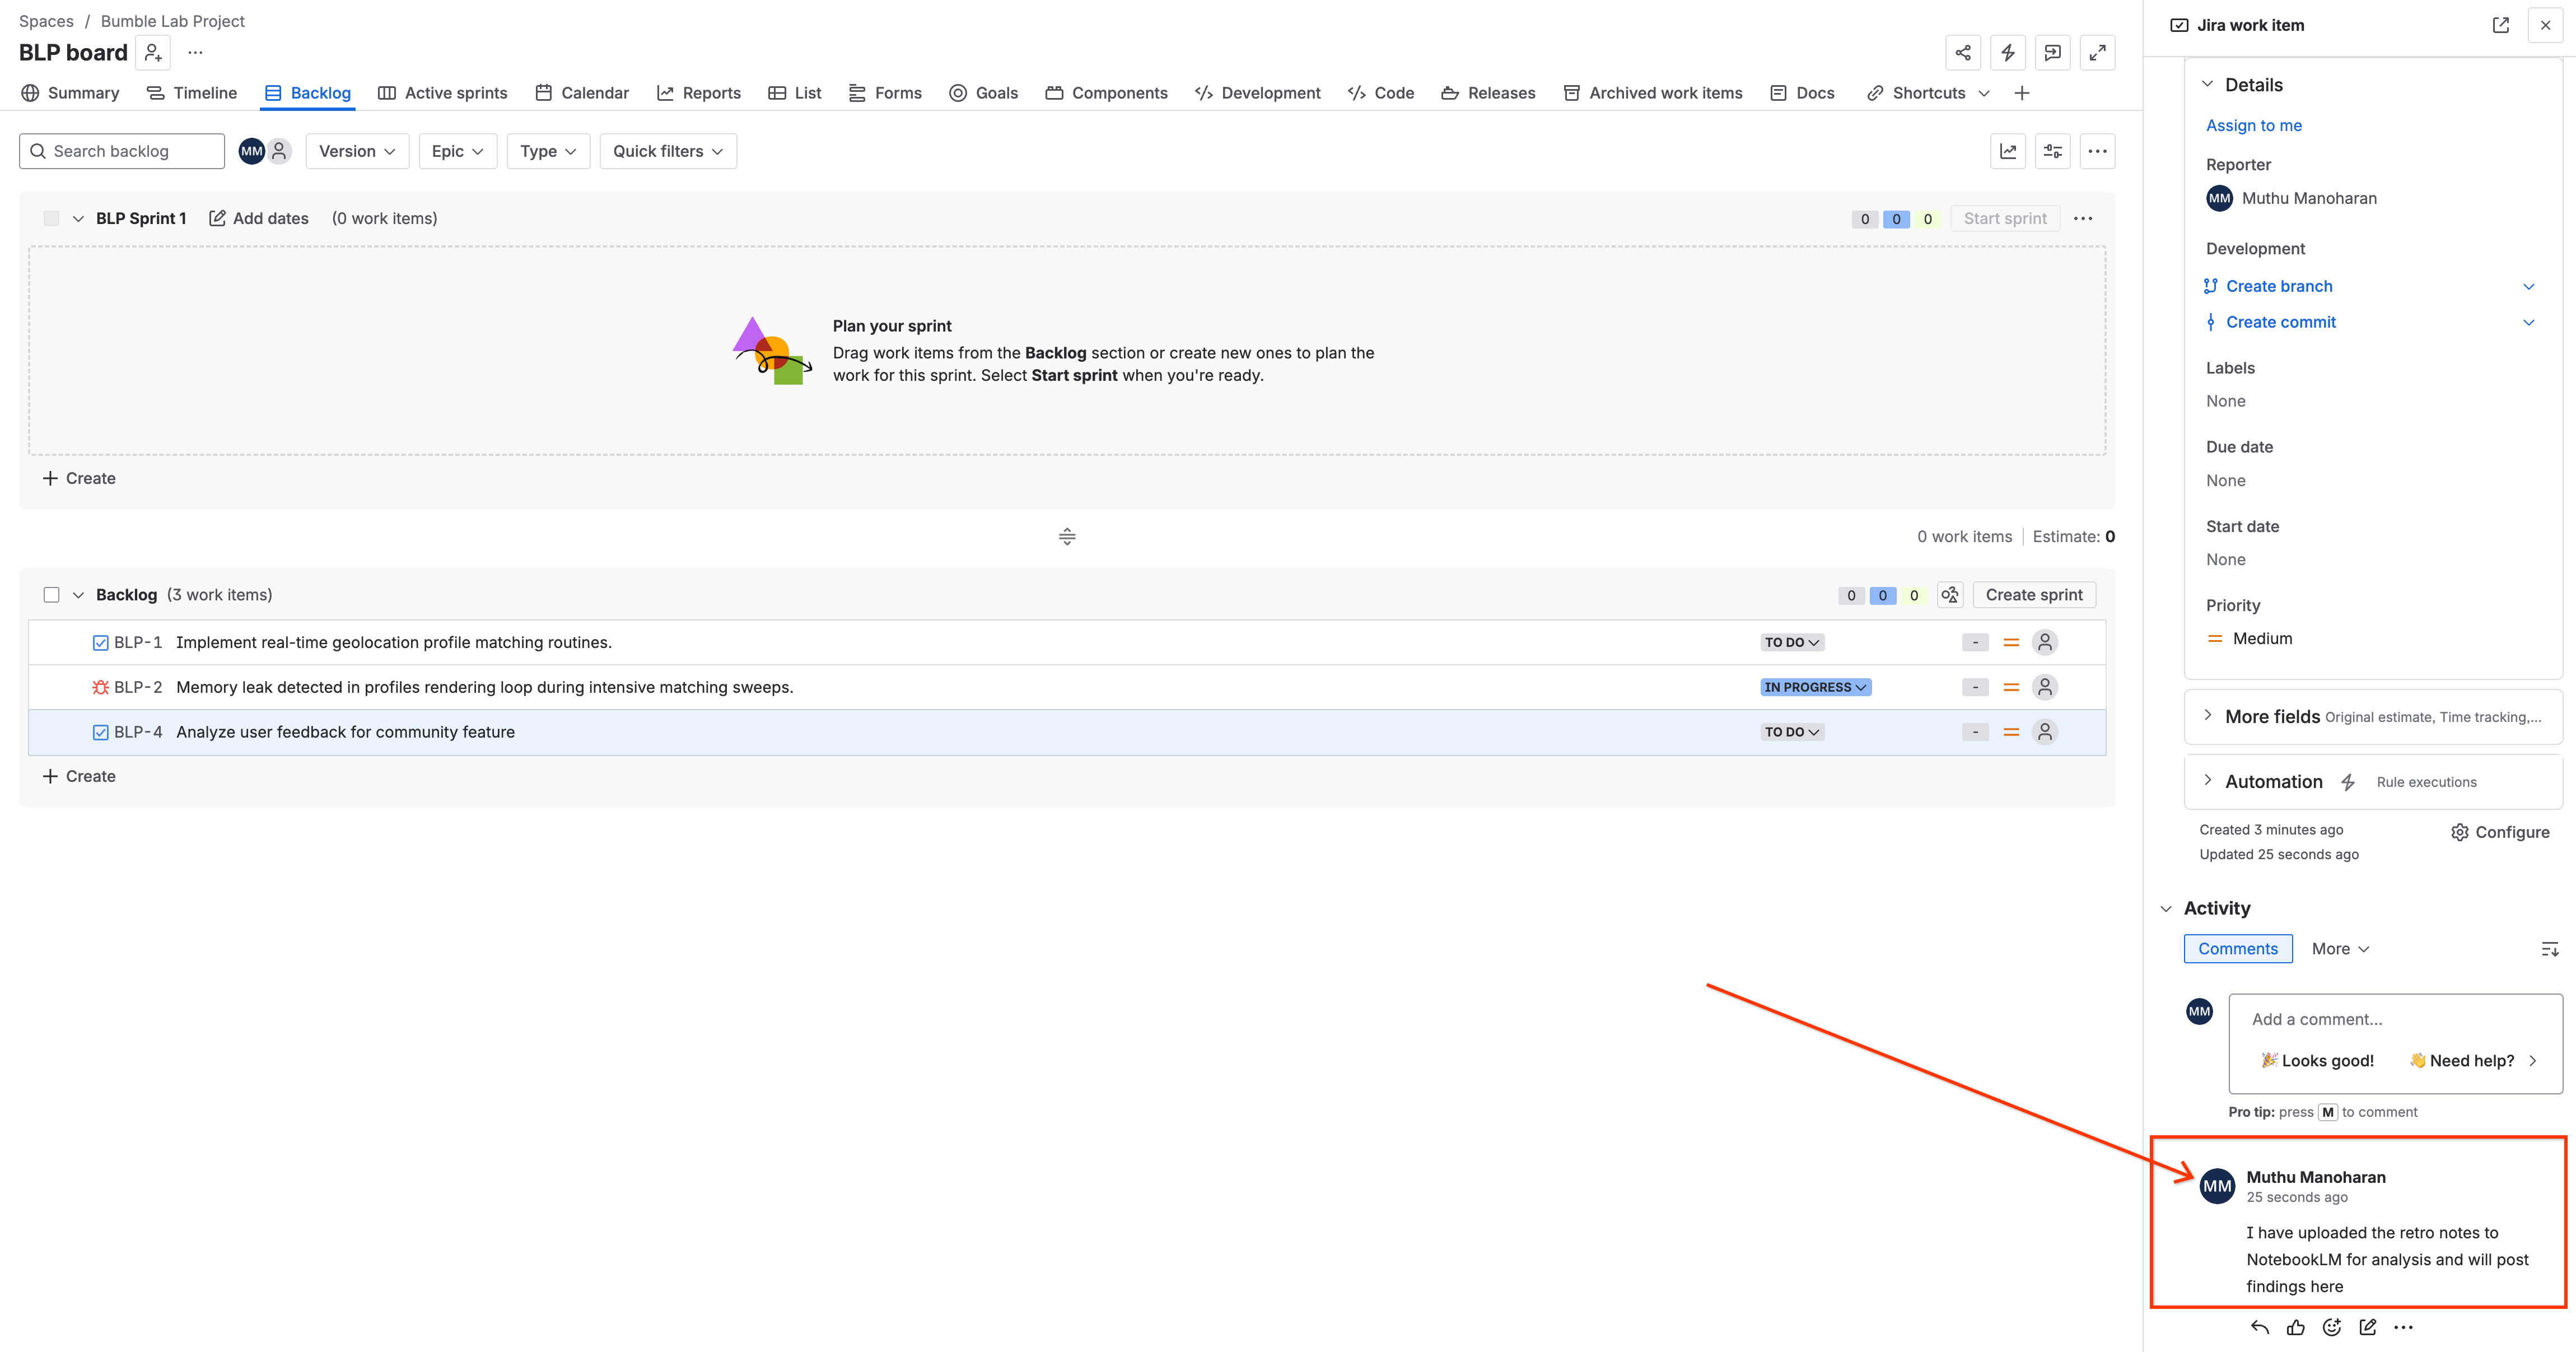Open BLP-4 Analyze user feedback item
The image size is (2576, 1352).
coord(1067,732)
